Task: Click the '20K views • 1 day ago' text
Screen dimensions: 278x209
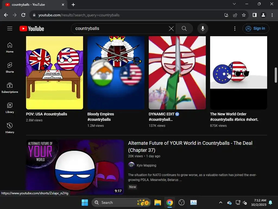Action: point(144,156)
